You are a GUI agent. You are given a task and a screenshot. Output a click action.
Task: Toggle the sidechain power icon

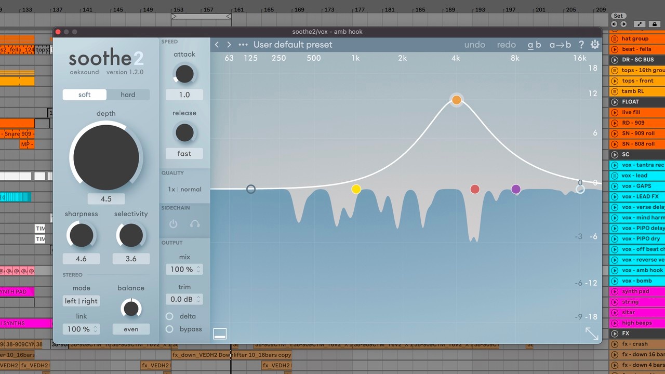tap(174, 224)
